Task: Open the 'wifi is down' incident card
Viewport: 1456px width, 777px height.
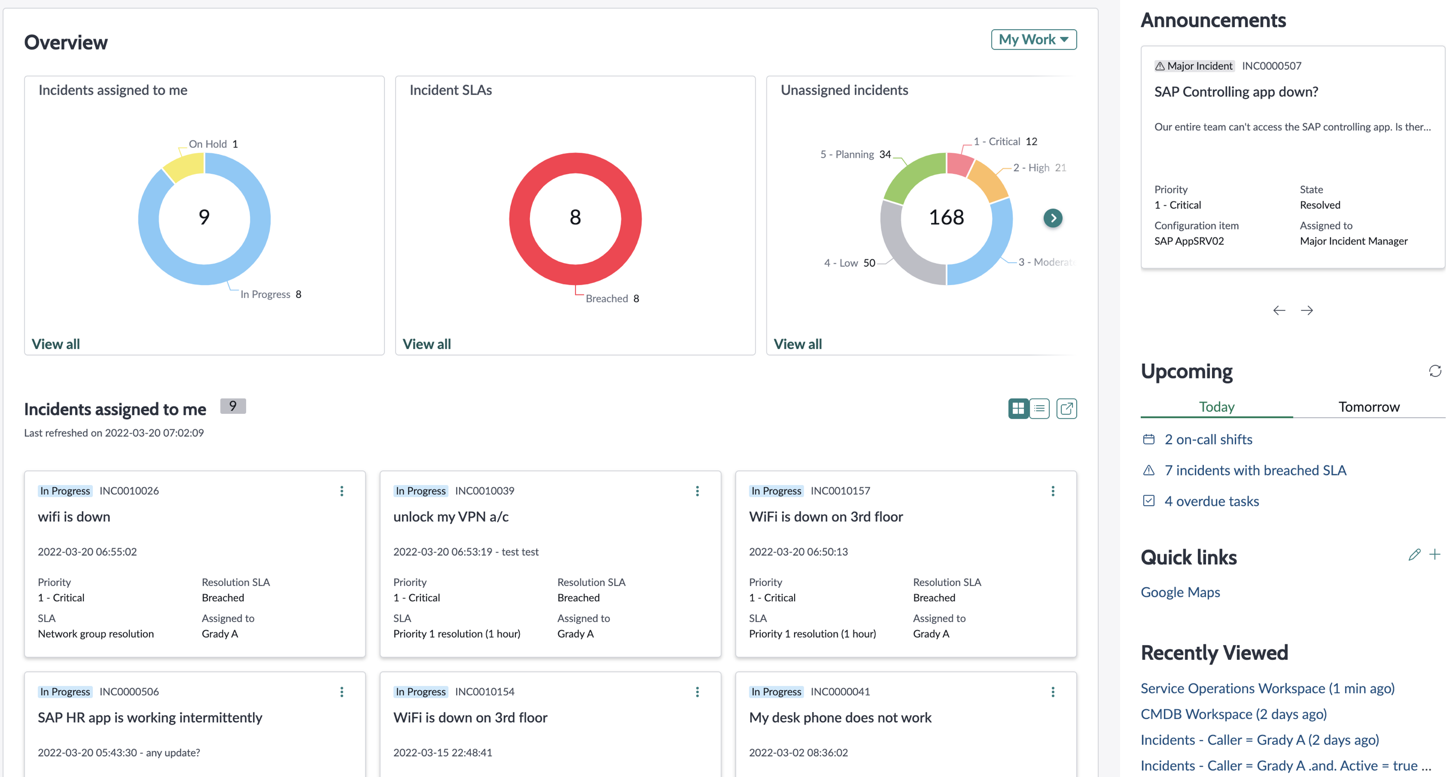Action: pyautogui.click(x=195, y=563)
